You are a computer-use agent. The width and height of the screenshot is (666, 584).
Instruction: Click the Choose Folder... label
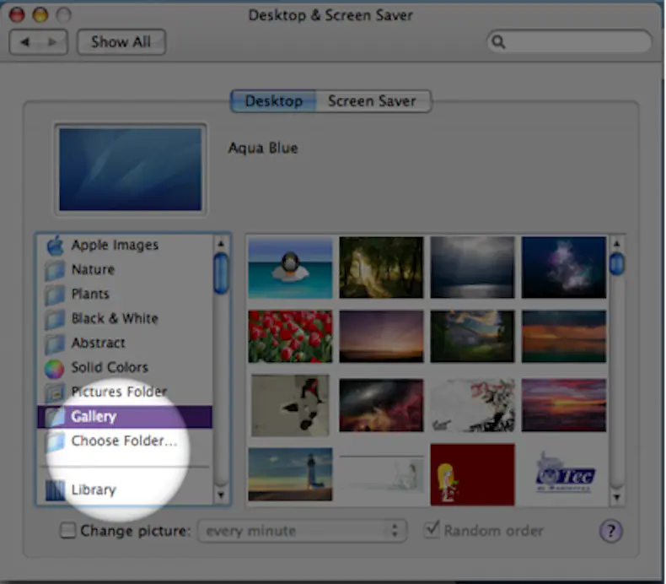tap(124, 441)
